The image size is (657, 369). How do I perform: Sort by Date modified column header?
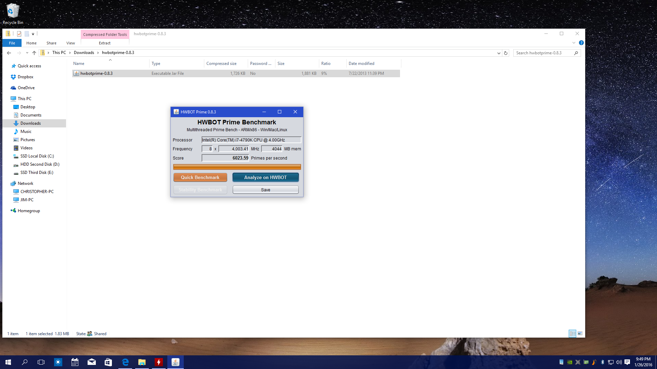(x=374, y=64)
